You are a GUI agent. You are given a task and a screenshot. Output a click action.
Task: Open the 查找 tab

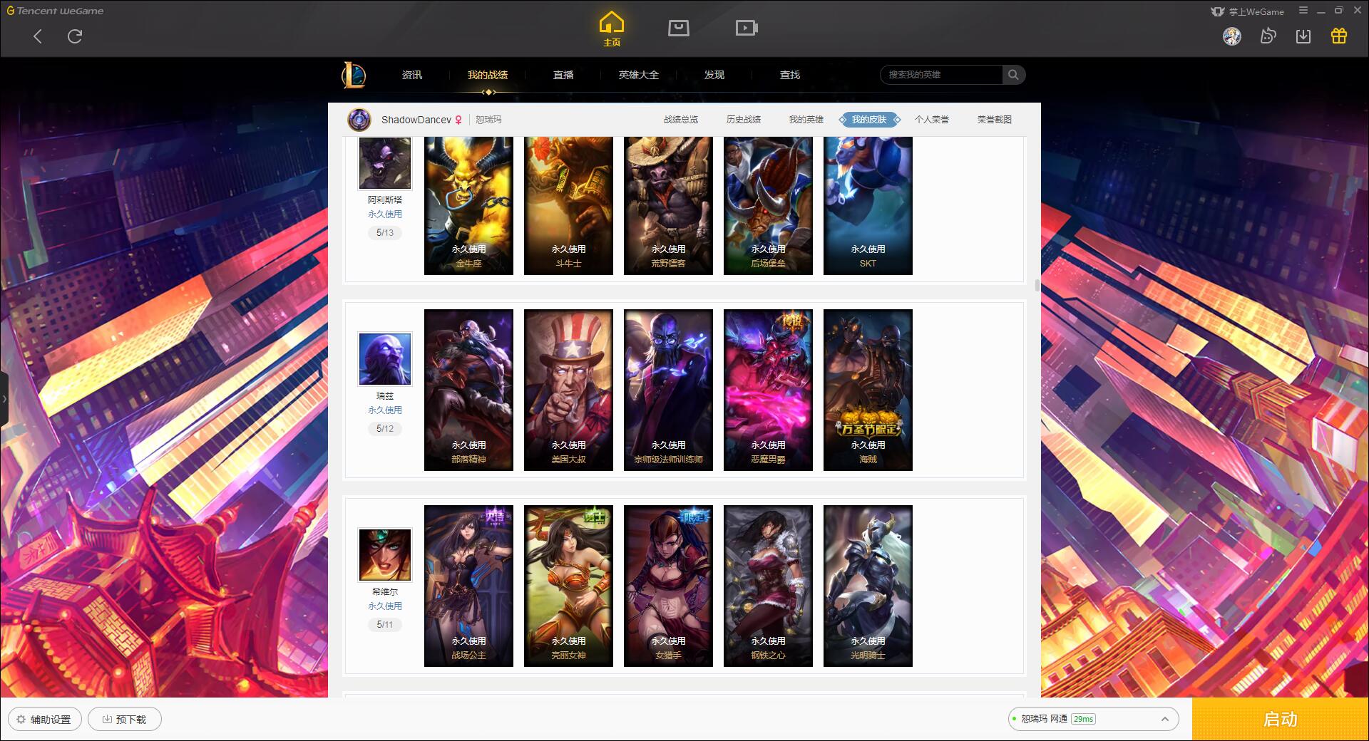pos(790,75)
